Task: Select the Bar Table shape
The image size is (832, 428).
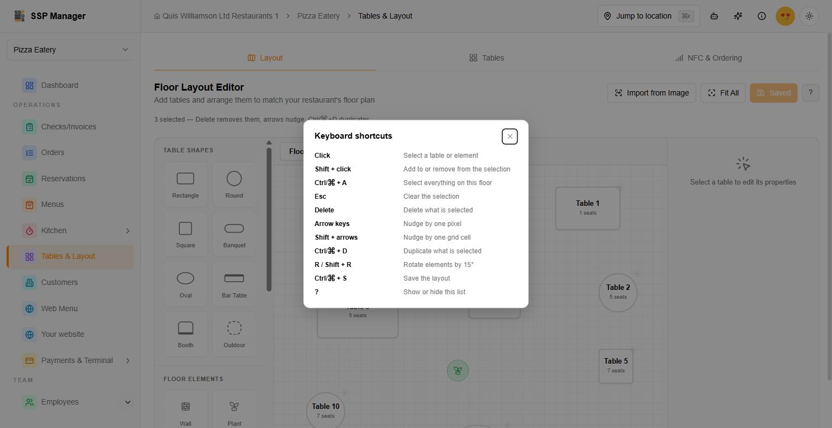Action: [x=234, y=284]
